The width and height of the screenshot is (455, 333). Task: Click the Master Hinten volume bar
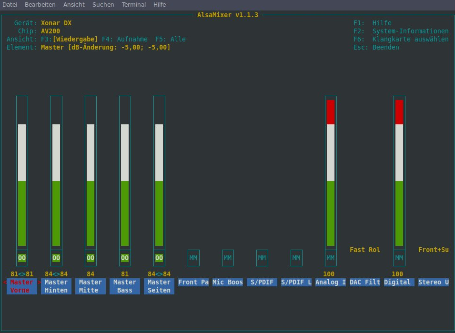56,173
